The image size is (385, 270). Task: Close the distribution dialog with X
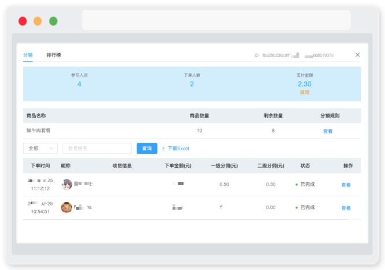coord(357,55)
